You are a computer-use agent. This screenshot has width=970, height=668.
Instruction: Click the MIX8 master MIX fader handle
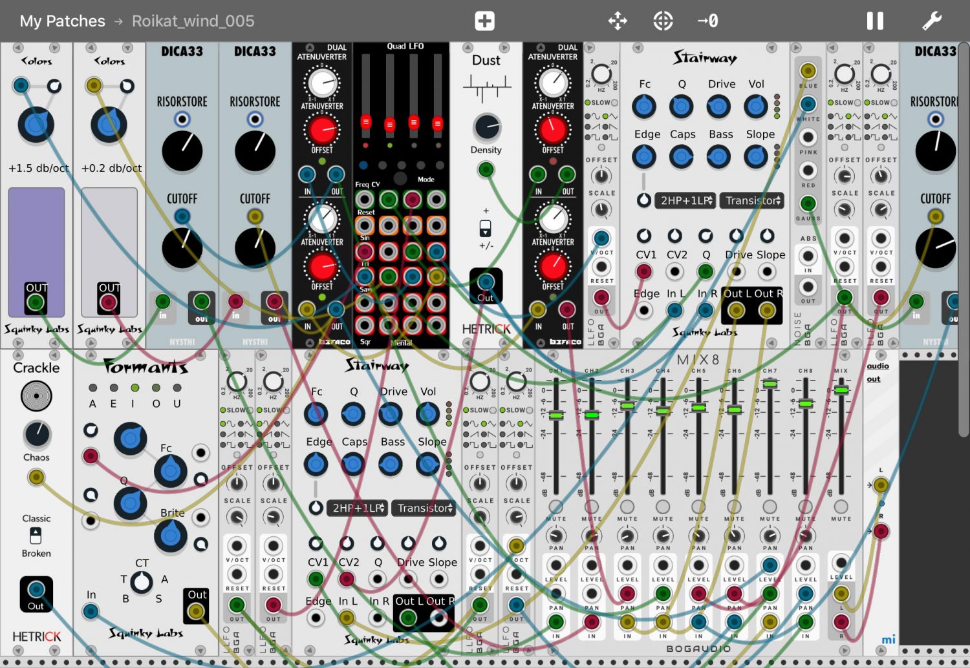click(841, 390)
